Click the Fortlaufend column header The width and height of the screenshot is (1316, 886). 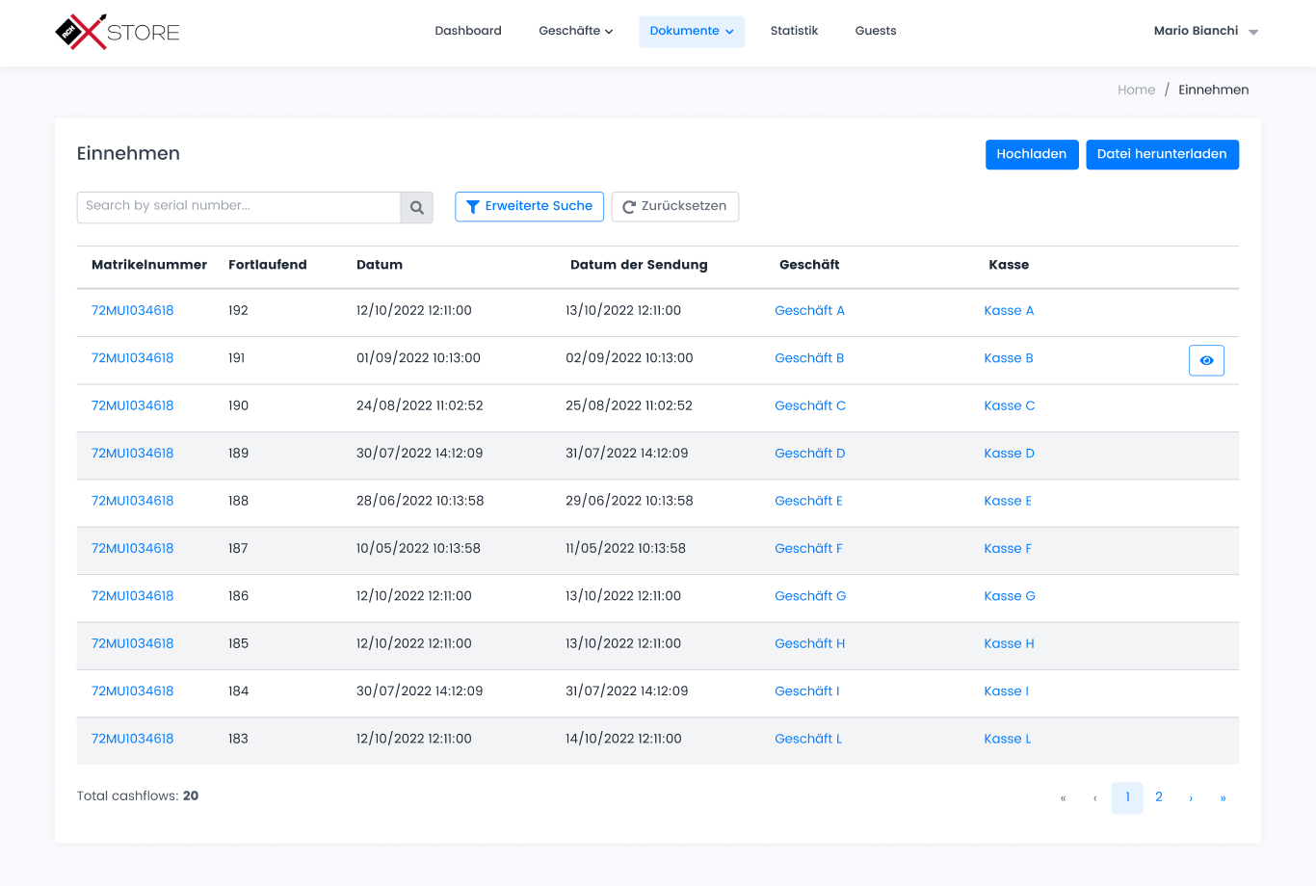[x=268, y=265]
